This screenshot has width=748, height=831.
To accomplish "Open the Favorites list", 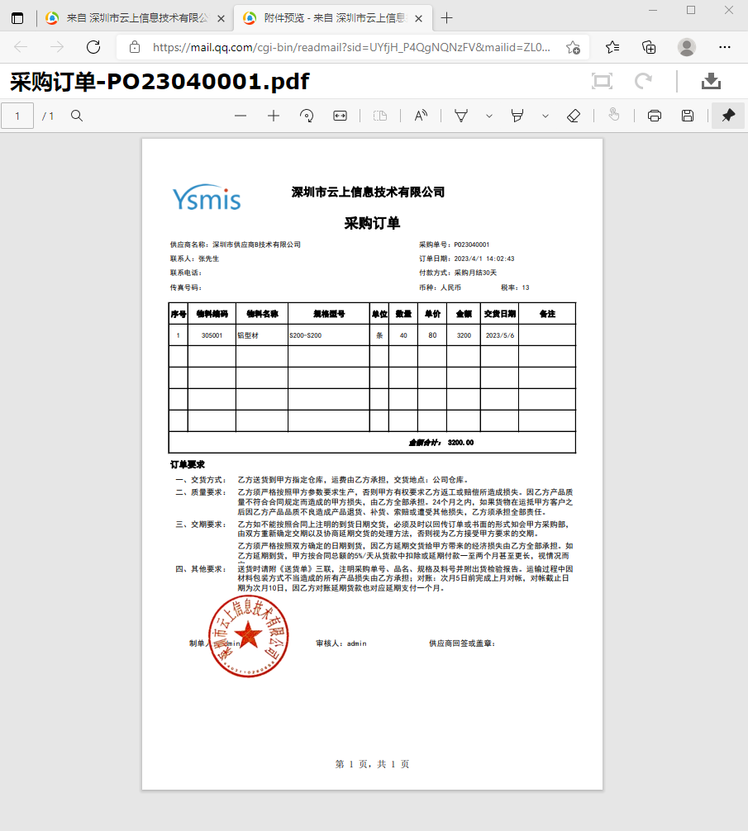I will pos(612,47).
